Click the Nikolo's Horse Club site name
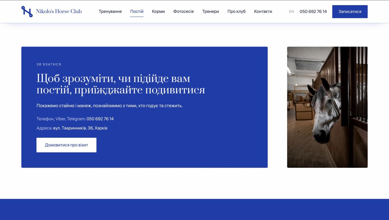The image size is (389, 220). point(59,11)
